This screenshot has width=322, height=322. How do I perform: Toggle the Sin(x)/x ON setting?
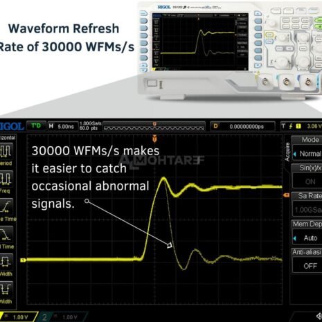[x=307, y=181]
